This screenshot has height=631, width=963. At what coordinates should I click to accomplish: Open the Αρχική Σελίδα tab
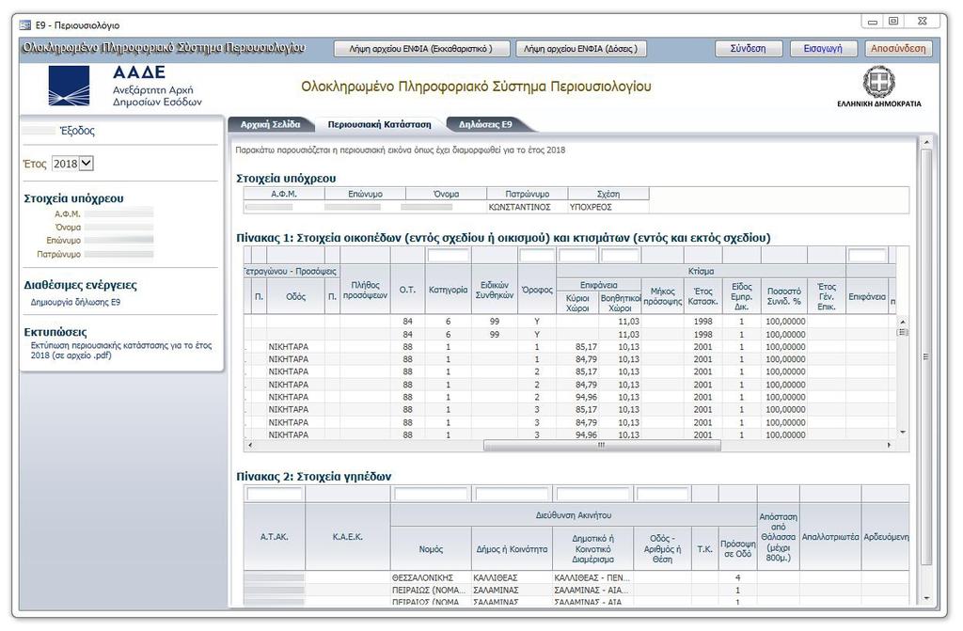pos(270,124)
